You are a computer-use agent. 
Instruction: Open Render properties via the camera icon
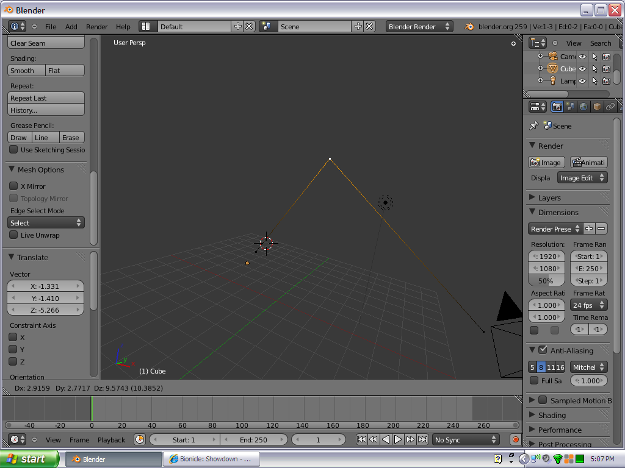coord(557,106)
